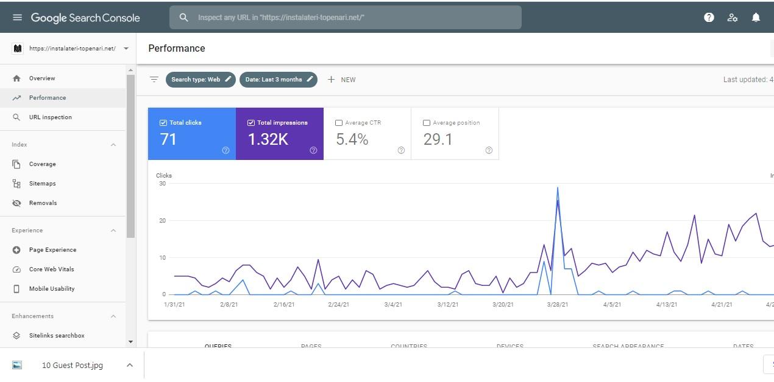Open the property selector dropdown
This screenshot has width=774, height=382.
(x=126, y=48)
